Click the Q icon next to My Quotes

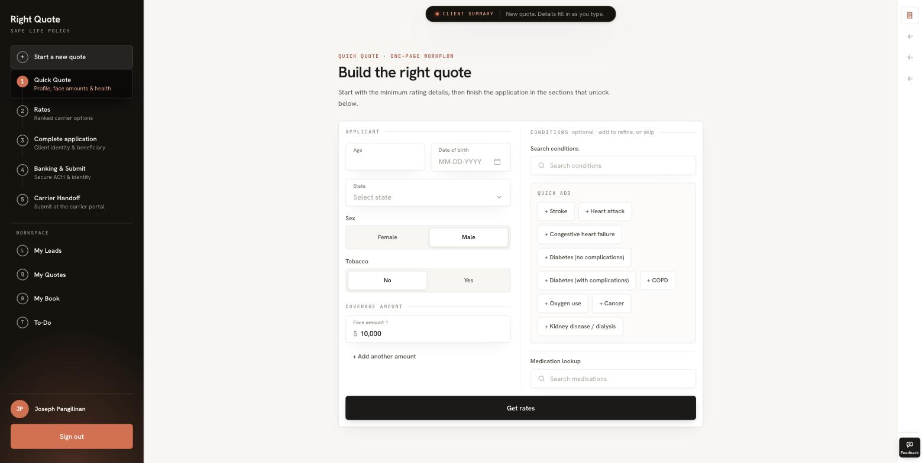(x=22, y=275)
